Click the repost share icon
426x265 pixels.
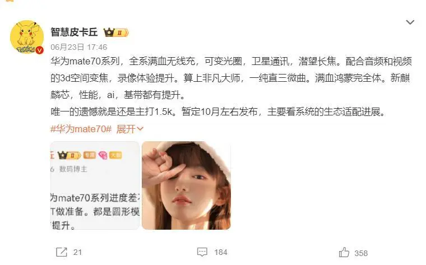[62, 252]
